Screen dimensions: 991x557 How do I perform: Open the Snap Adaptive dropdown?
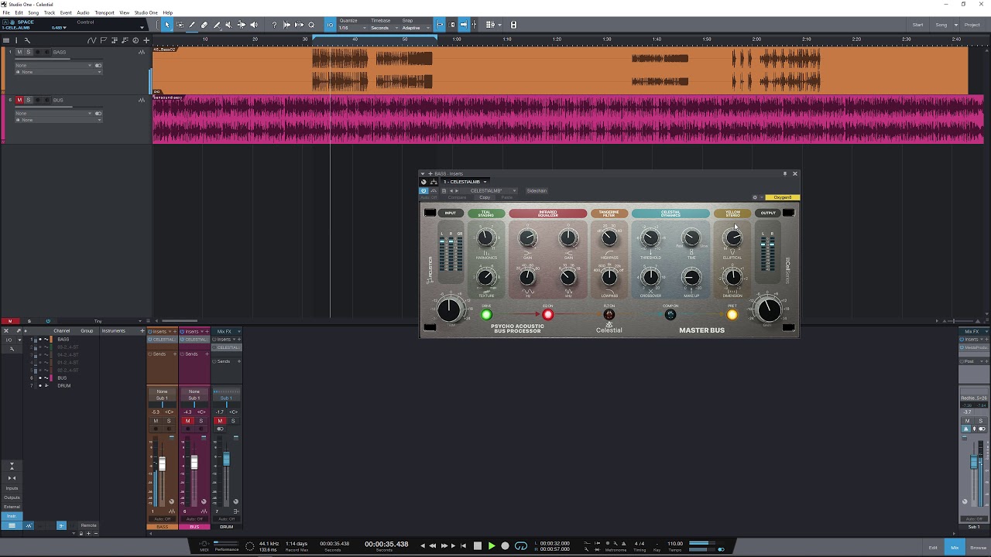click(414, 28)
